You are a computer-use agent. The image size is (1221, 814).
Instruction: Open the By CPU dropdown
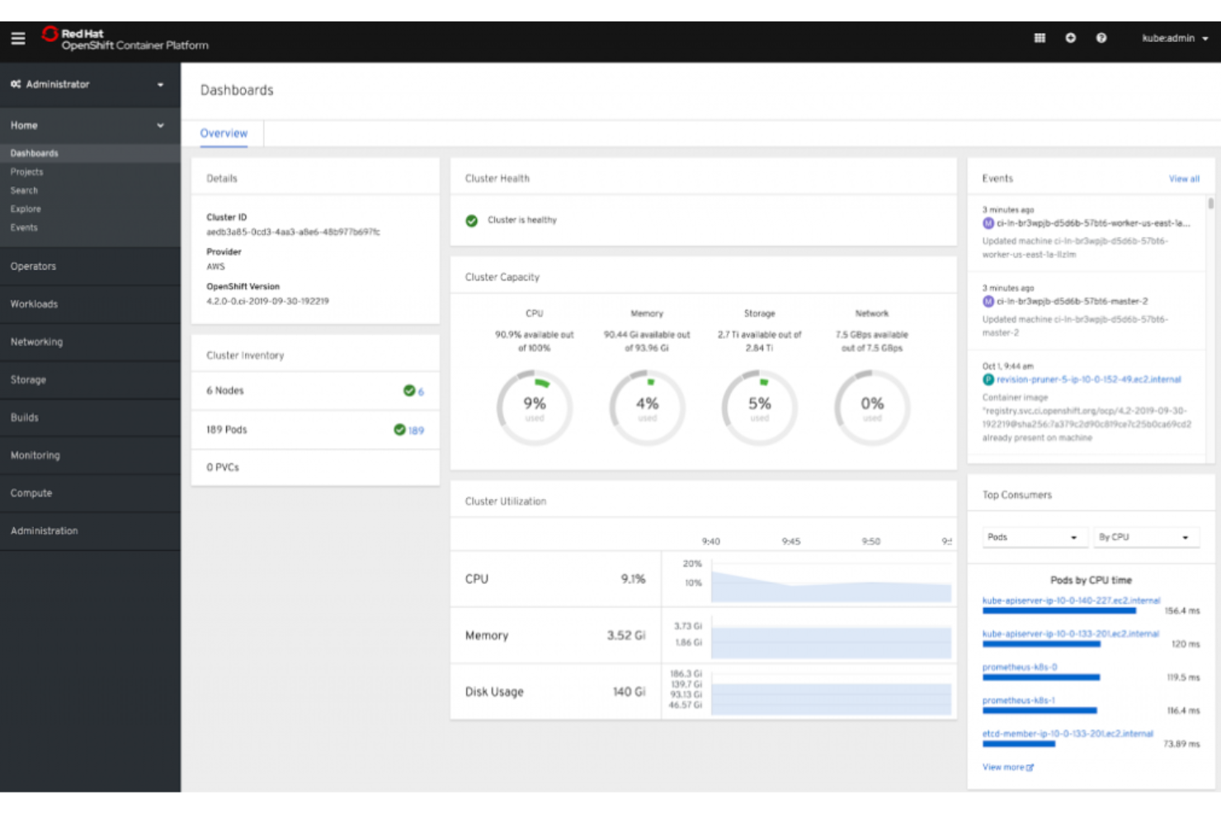tap(1145, 537)
